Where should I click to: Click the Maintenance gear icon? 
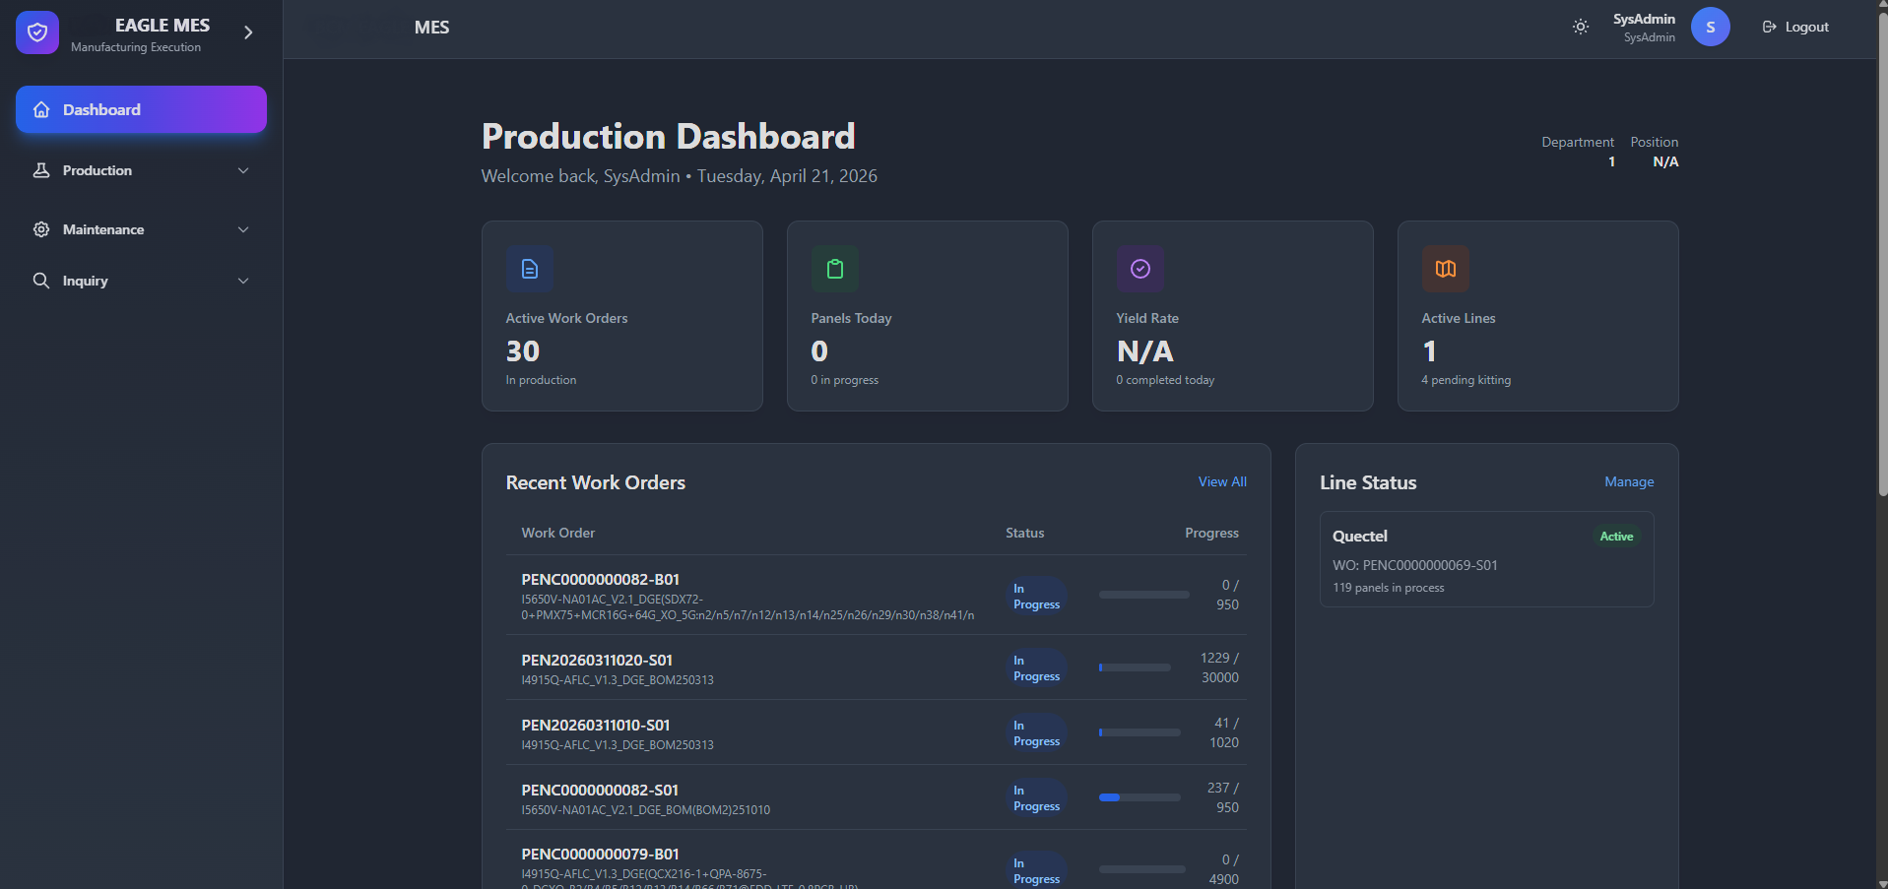click(41, 229)
